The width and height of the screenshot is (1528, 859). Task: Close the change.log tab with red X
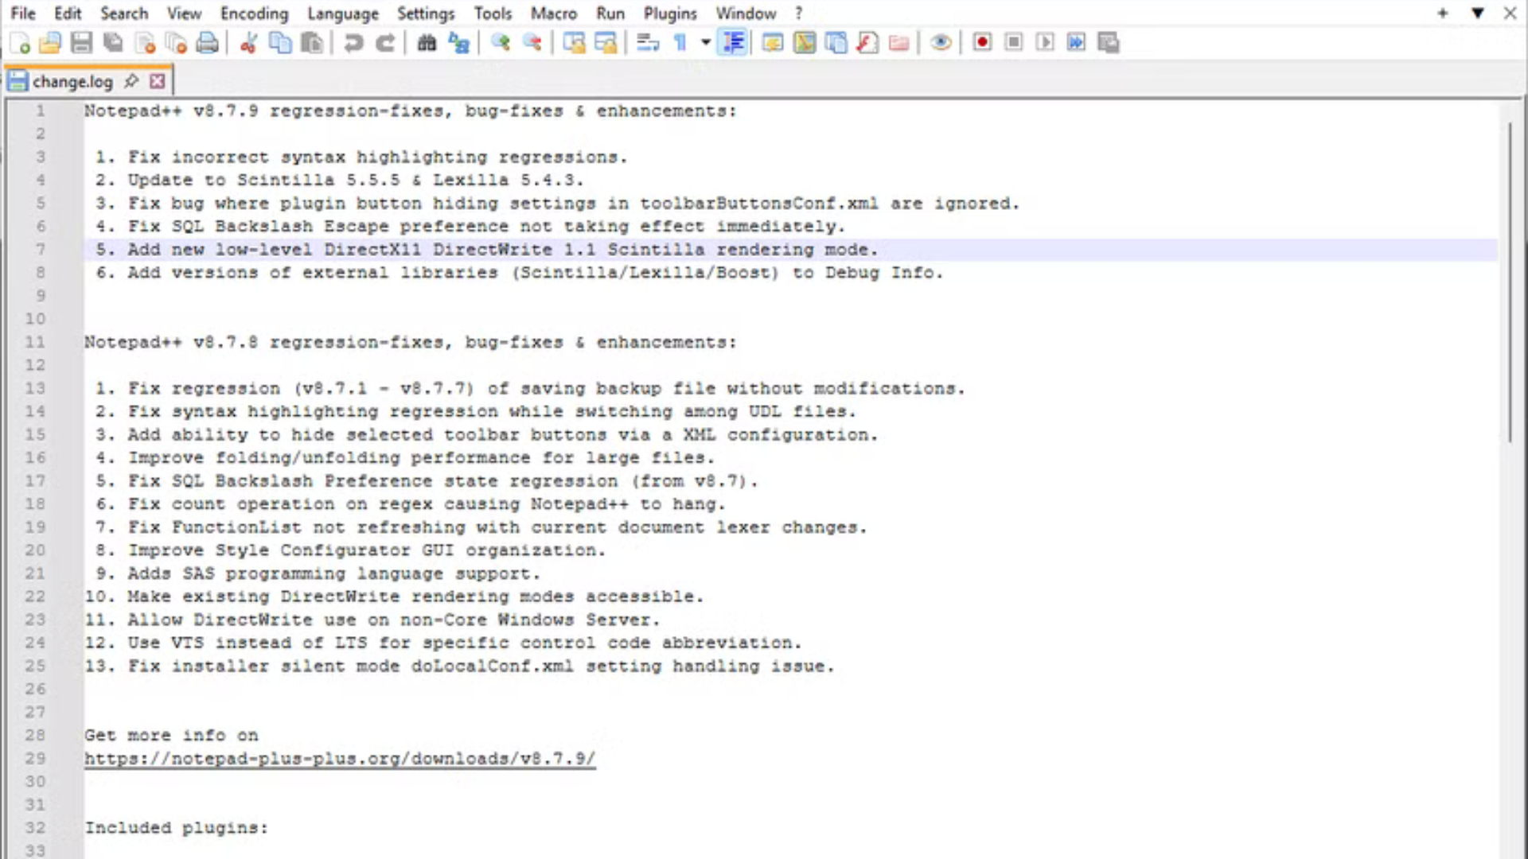click(x=158, y=81)
